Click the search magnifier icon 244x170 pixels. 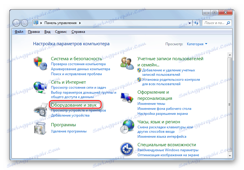coord(228,23)
